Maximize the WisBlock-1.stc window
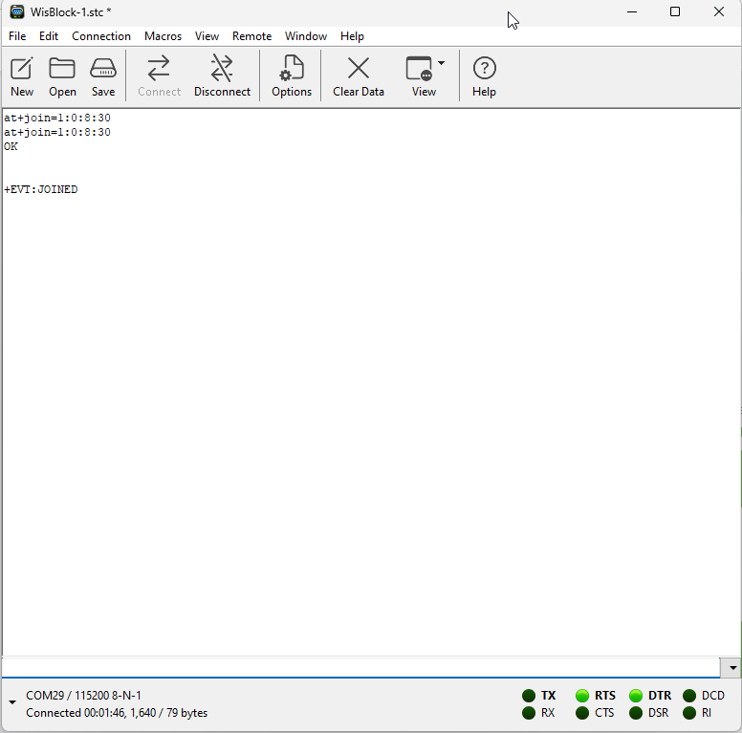This screenshot has height=733, width=742. 675,11
